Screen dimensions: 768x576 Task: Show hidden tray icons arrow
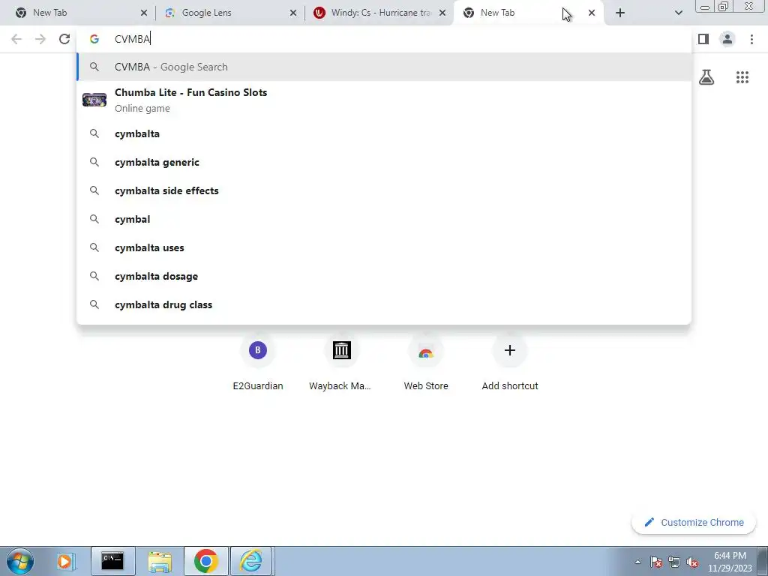[x=637, y=562]
